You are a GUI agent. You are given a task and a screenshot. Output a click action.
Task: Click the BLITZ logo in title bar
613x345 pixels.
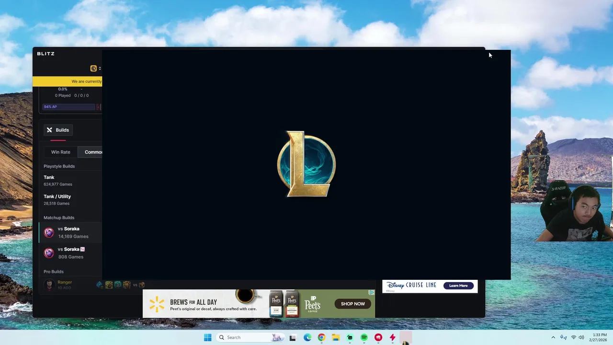[x=46, y=54]
